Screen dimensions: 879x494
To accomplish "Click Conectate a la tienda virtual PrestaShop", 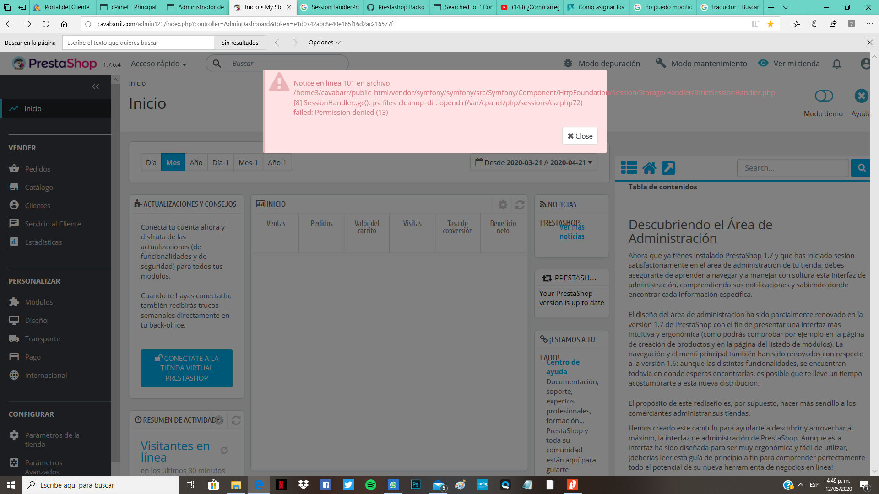I will click(186, 368).
